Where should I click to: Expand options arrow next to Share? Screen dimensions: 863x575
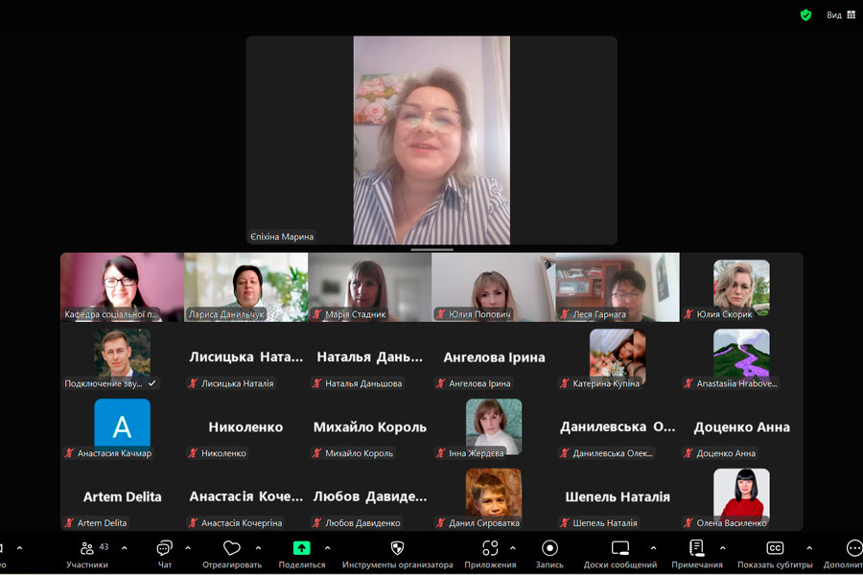click(x=328, y=548)
